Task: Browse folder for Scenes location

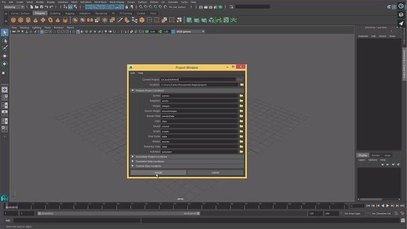Action: 242,96
